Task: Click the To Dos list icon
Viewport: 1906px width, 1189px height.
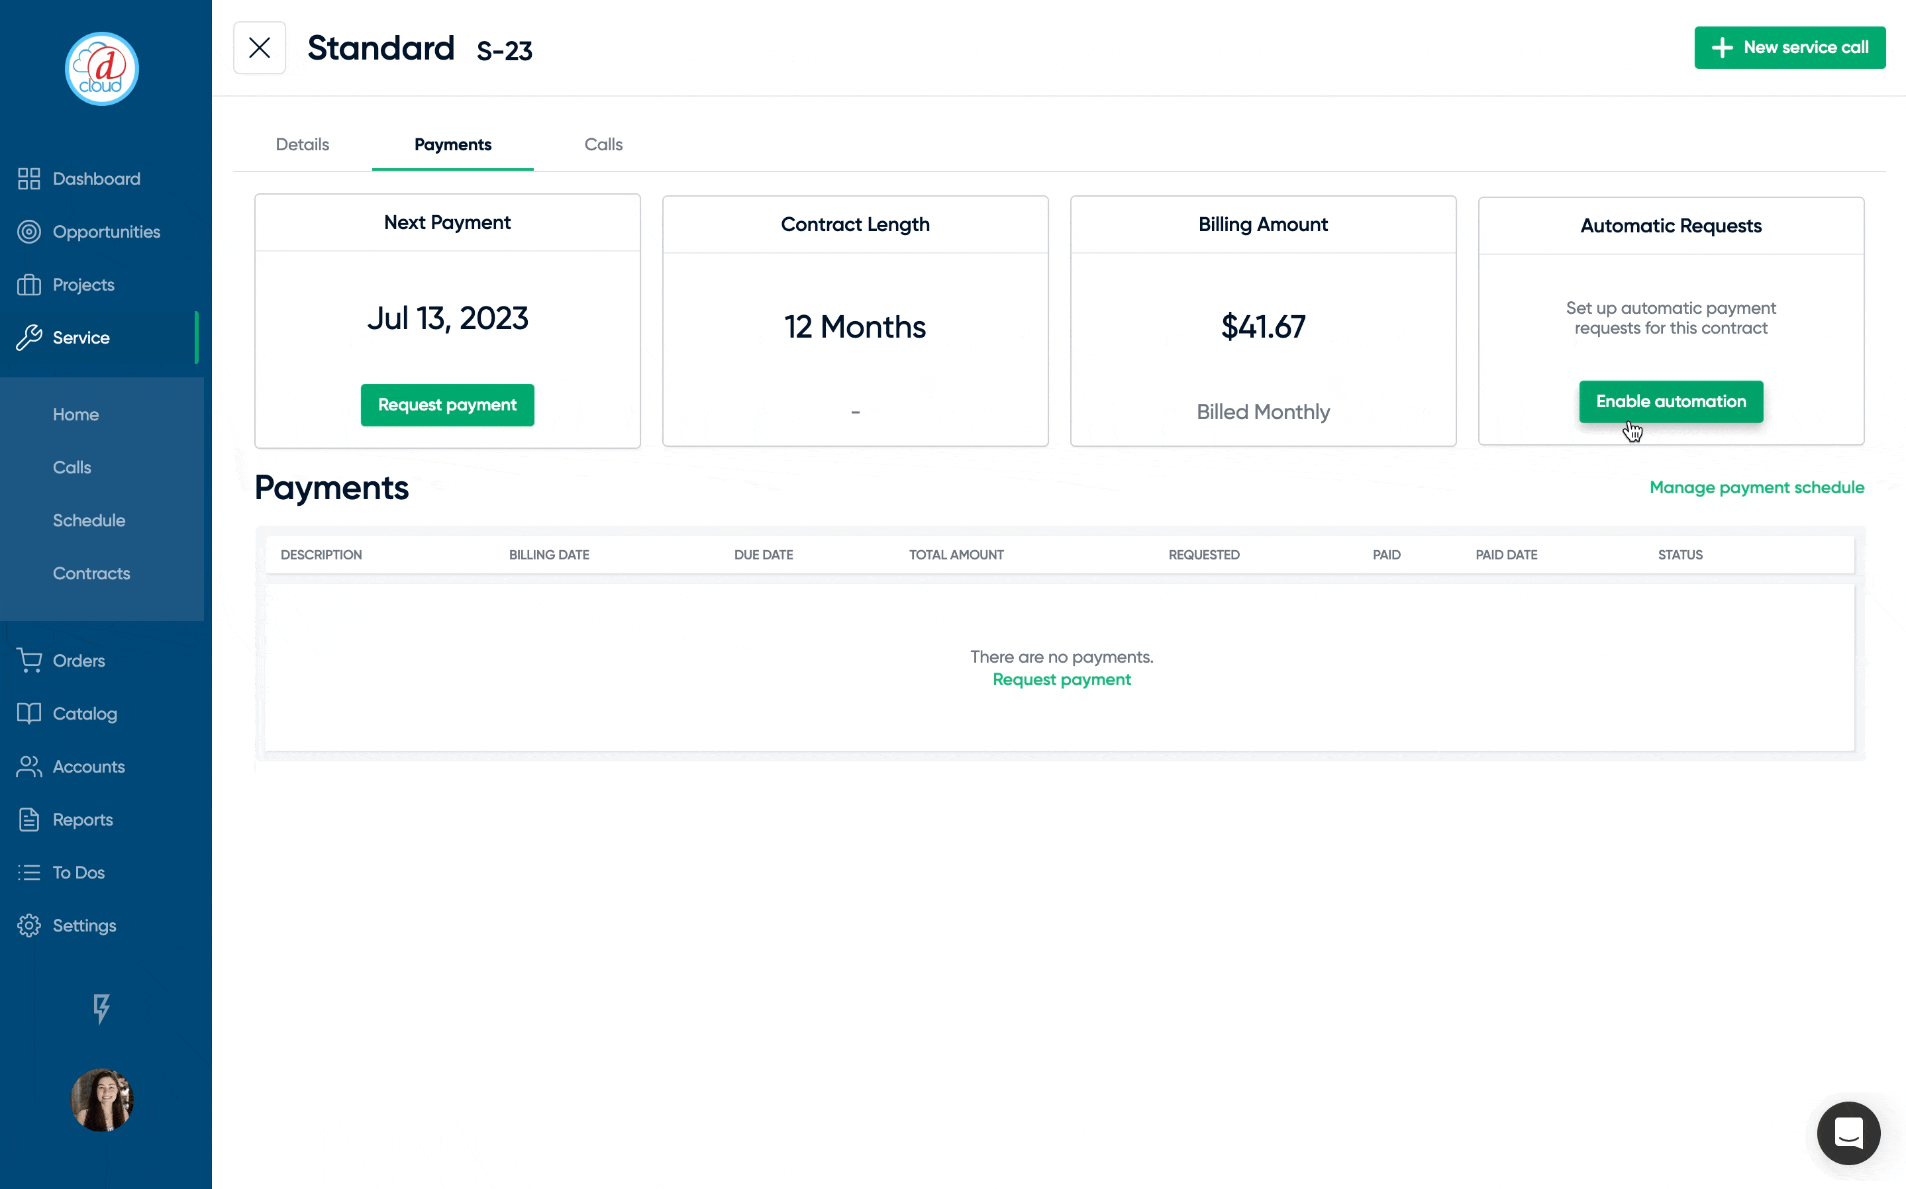Action: (x=29, y=872)
